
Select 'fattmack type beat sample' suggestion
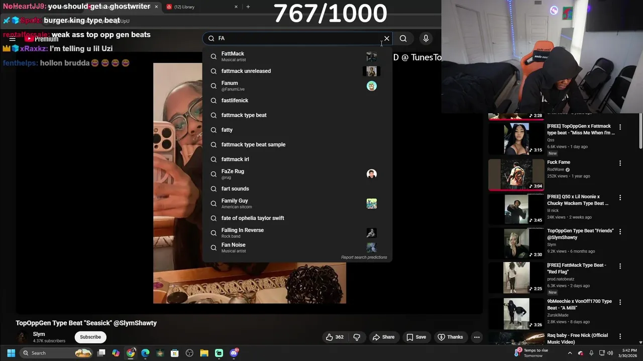coord(297,144)
